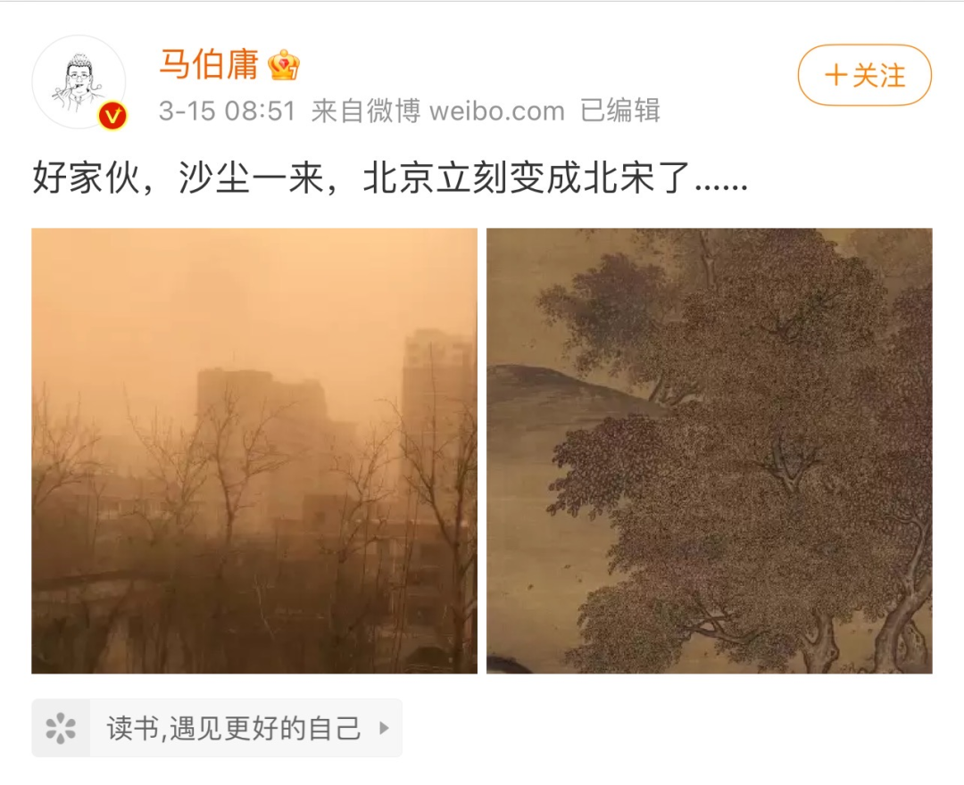Expand the topic tag's right arrow
Screen dimensions: 964x785
click(384, 729)
